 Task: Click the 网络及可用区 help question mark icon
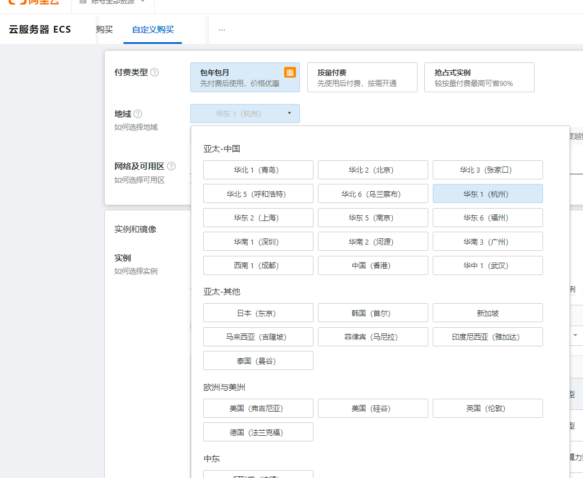pos(171,166)
